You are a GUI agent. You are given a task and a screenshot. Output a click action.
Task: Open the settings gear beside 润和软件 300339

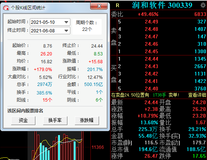(x=203, y=6)
